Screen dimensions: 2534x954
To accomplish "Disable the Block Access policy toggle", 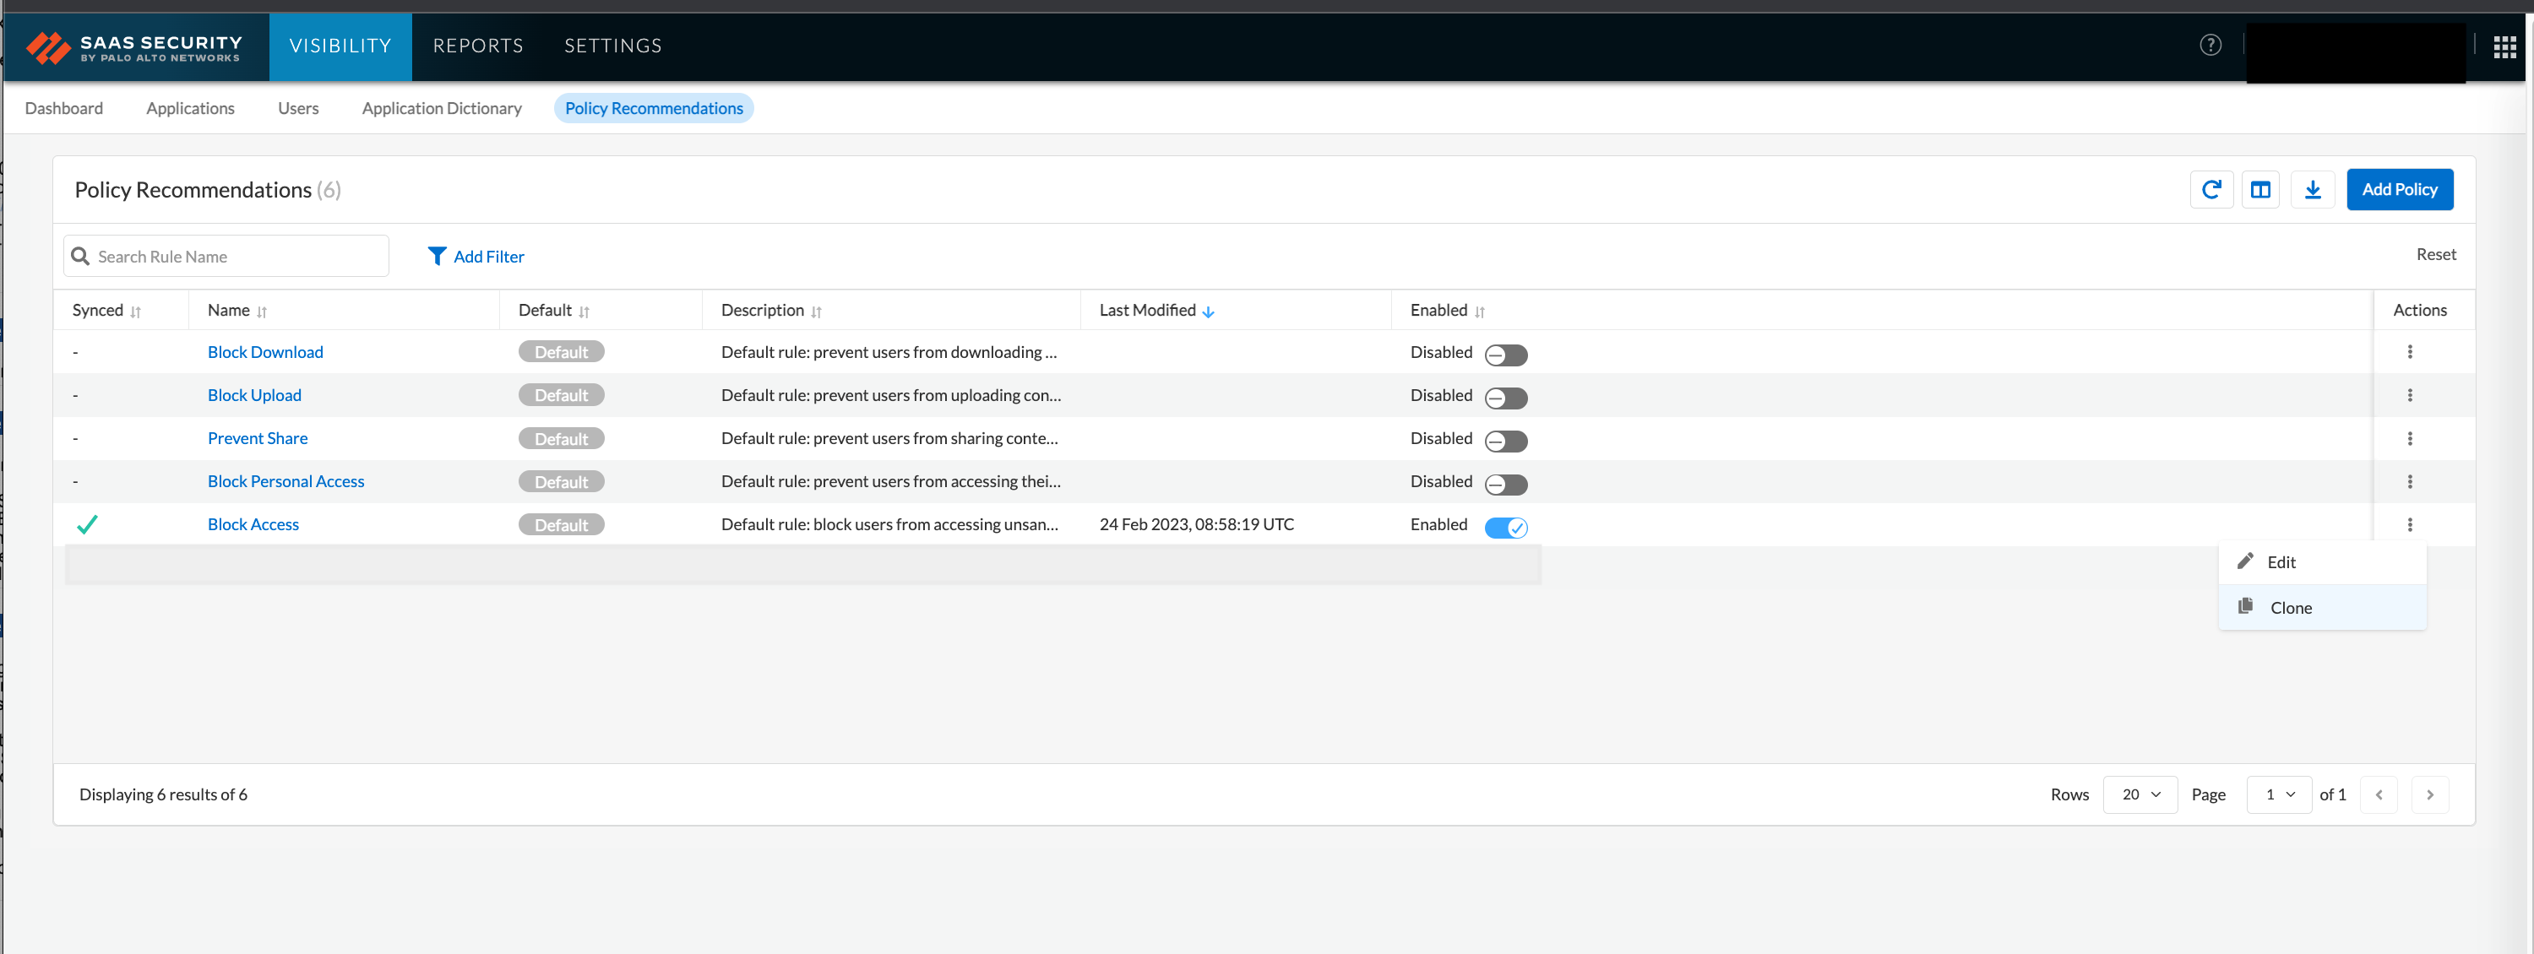I will 1505,528.
